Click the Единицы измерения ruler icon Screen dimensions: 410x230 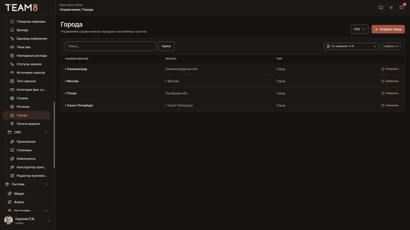12,39
